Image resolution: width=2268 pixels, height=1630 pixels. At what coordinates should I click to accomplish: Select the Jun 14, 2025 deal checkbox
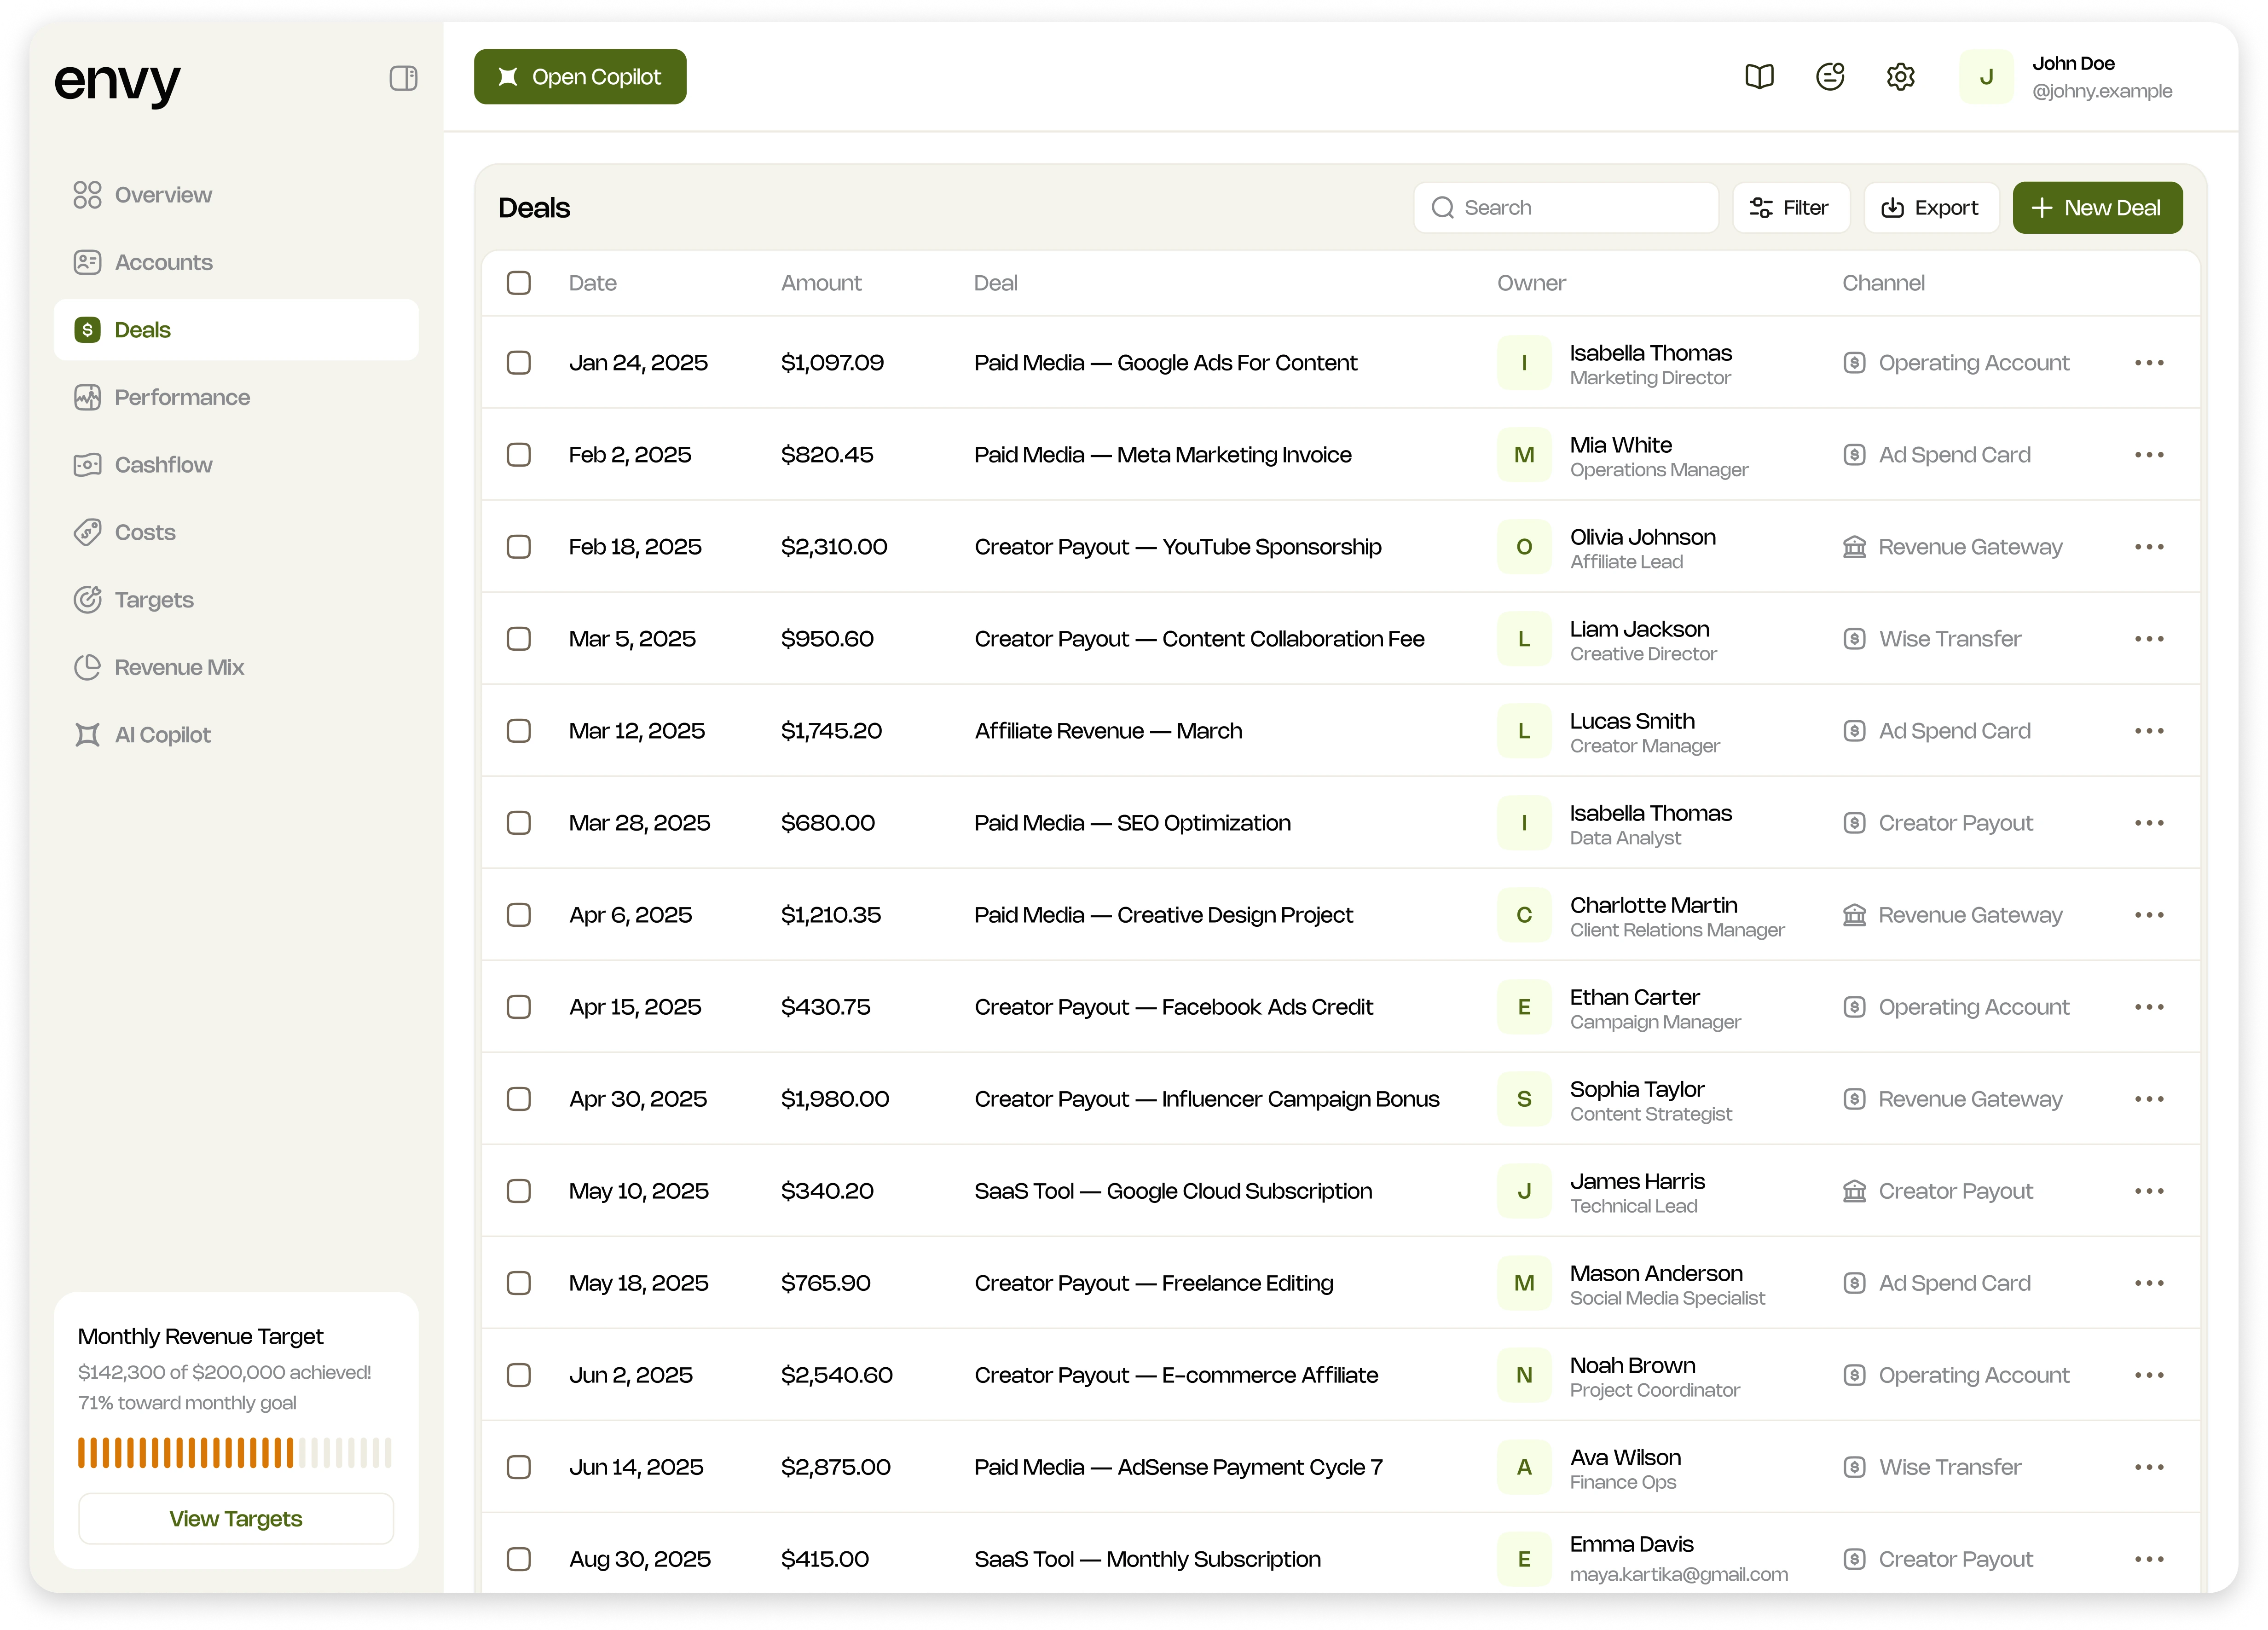(518, 1467)
